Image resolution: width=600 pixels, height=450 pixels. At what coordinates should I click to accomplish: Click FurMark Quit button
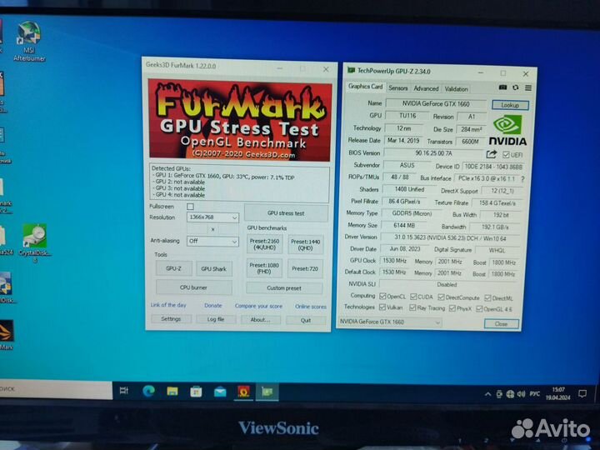point(306,320)
